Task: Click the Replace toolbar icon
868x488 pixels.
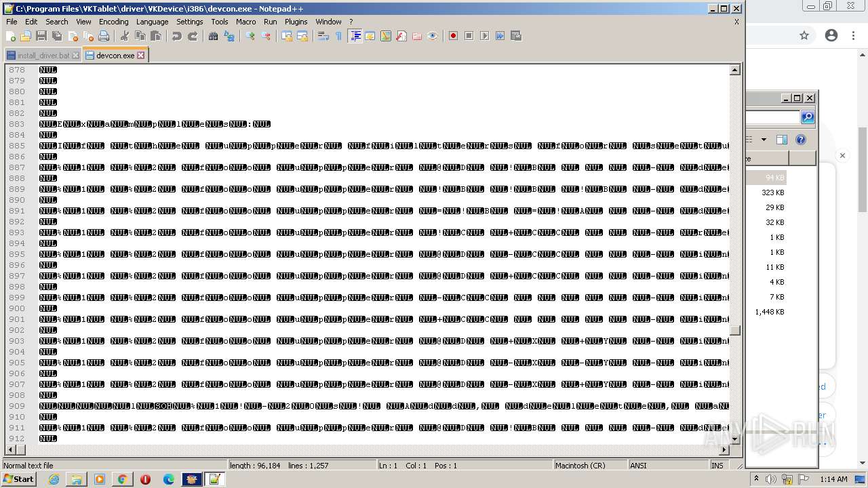Action: click(229, 36)
